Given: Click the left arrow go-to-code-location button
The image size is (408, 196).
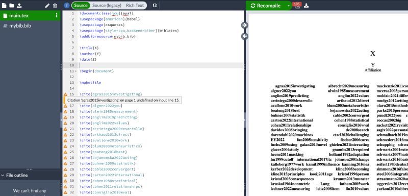Looking at the screenshot, I should [244, 36].
